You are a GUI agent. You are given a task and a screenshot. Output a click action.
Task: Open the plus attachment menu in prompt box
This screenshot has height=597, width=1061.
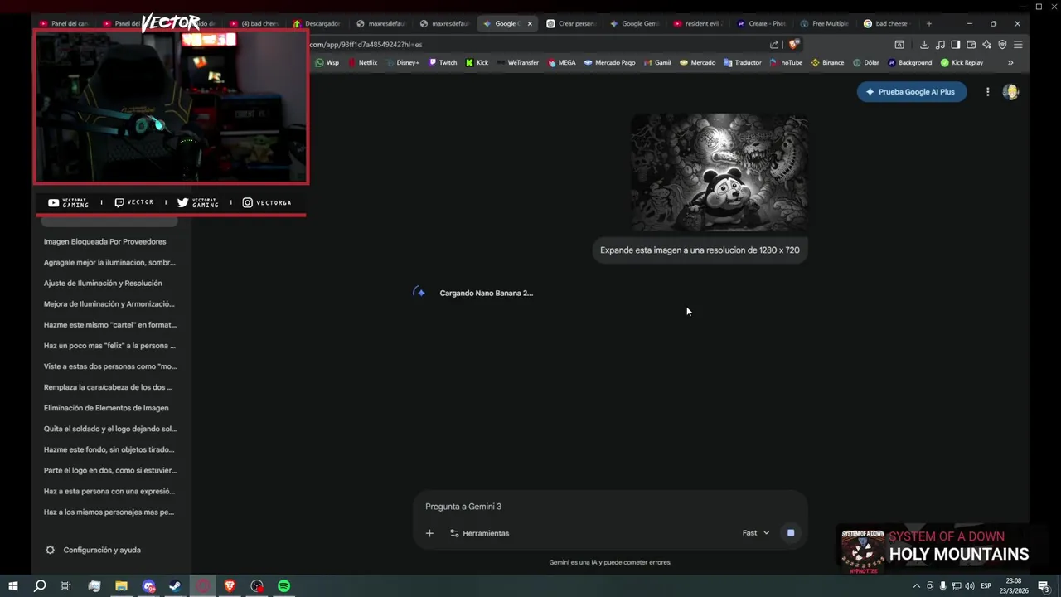tap(429, 533)
